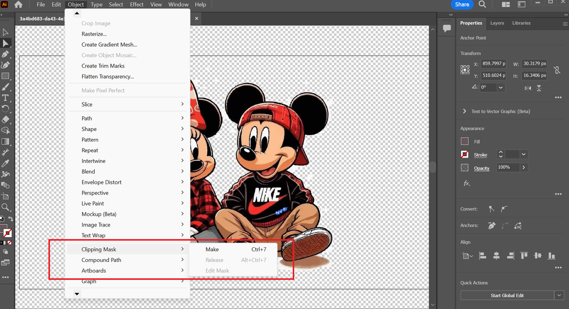569x309 pixels.
Task: Convert selected anchor point to smooth
Action: (x=504, y=209)
